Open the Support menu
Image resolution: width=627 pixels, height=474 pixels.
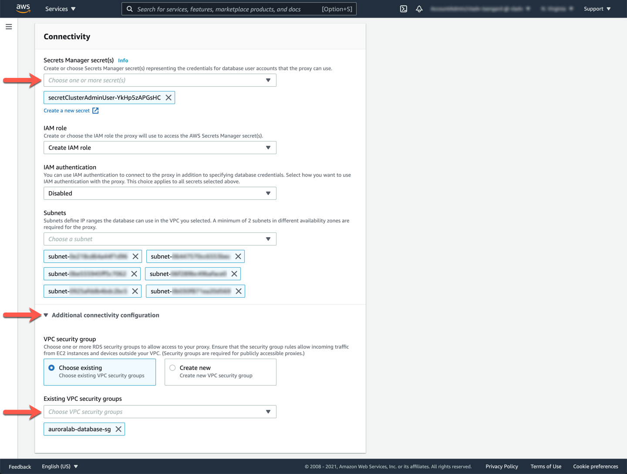(x=597, y=9)
